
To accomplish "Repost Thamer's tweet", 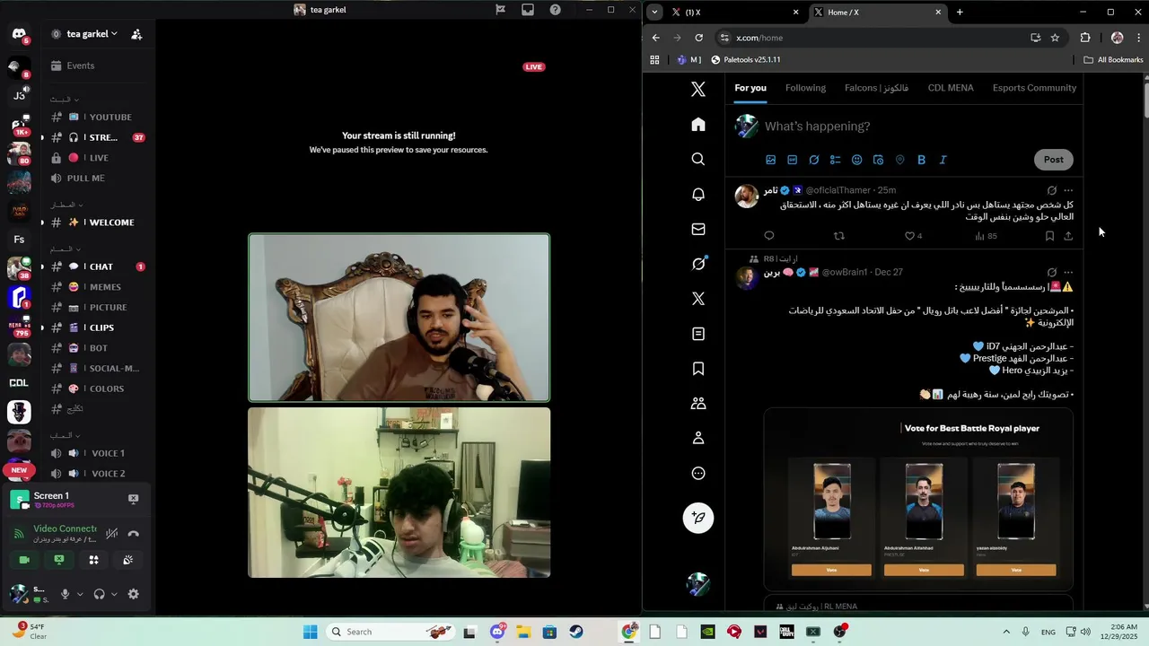I will [839, 236].
